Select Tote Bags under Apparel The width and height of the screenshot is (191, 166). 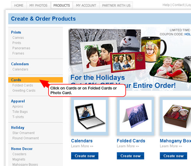[x=20, y=112]
